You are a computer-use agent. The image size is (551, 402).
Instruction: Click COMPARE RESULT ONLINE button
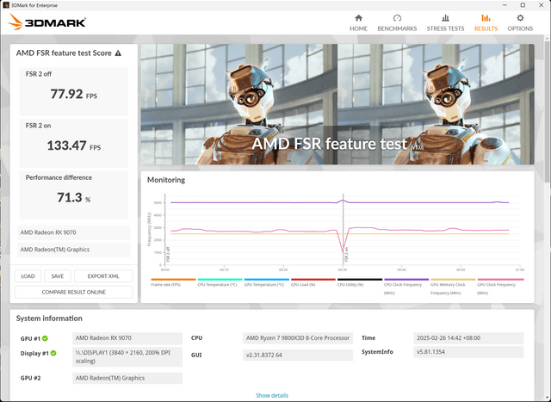[x=74, y=292]
